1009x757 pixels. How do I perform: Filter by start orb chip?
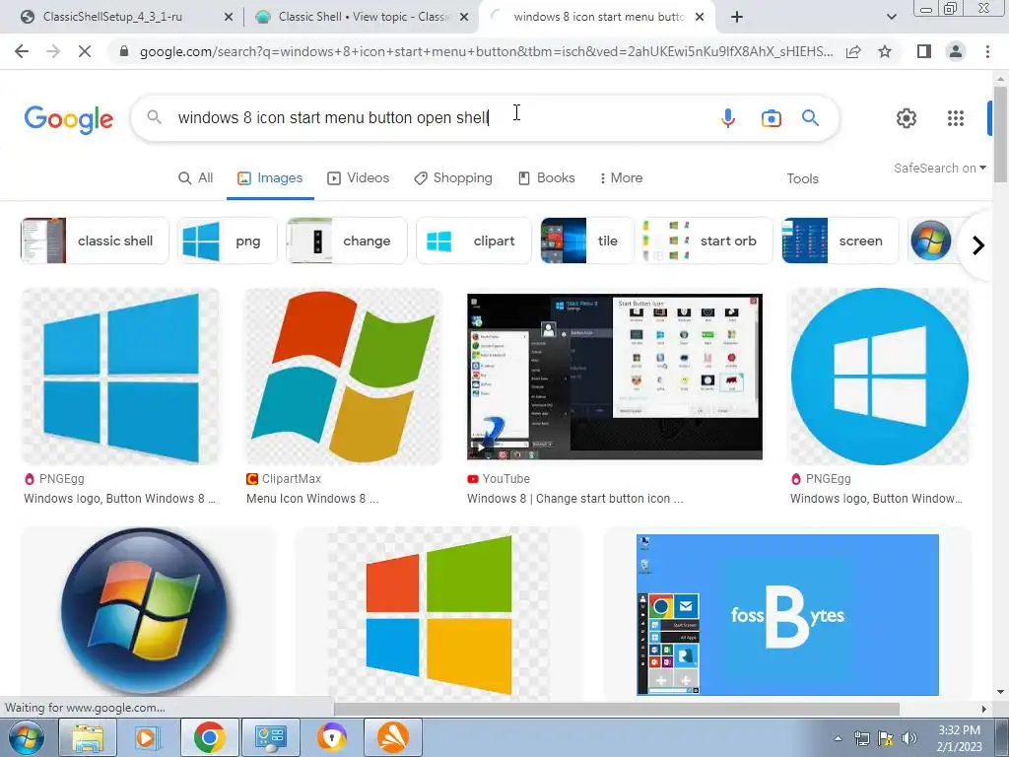[x=707, y=241]
